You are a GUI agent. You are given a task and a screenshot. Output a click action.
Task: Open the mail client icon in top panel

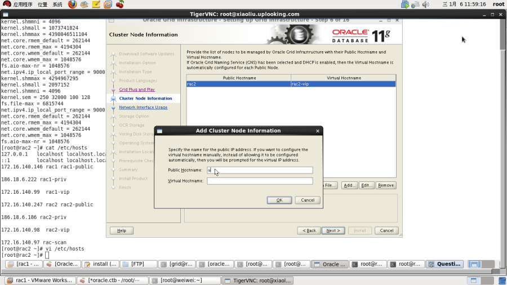(x=84, y=4)
